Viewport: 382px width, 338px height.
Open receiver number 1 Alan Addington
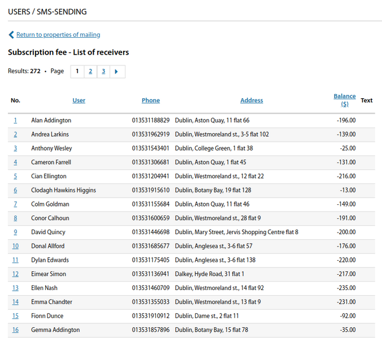[15, 120]
